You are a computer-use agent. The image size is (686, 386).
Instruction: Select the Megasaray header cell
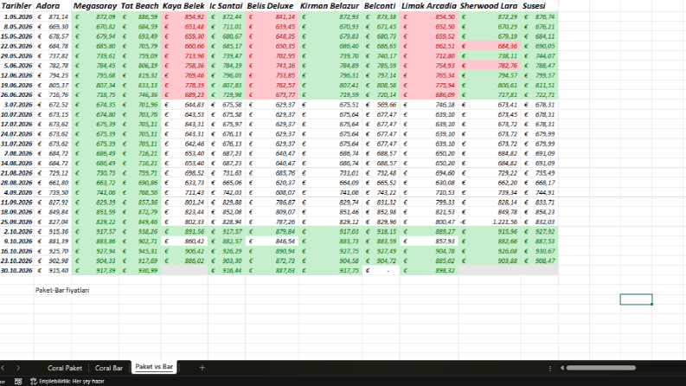[95, 6]
